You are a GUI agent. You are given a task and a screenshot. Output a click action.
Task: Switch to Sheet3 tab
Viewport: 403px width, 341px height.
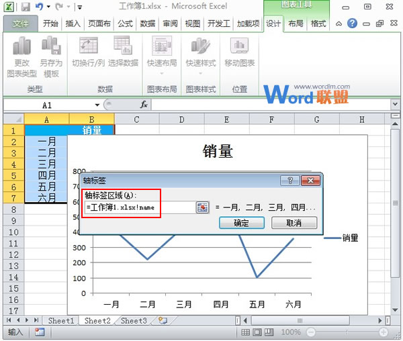(x=134, y=320)
